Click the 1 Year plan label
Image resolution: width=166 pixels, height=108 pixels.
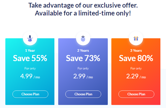(30, 50)
